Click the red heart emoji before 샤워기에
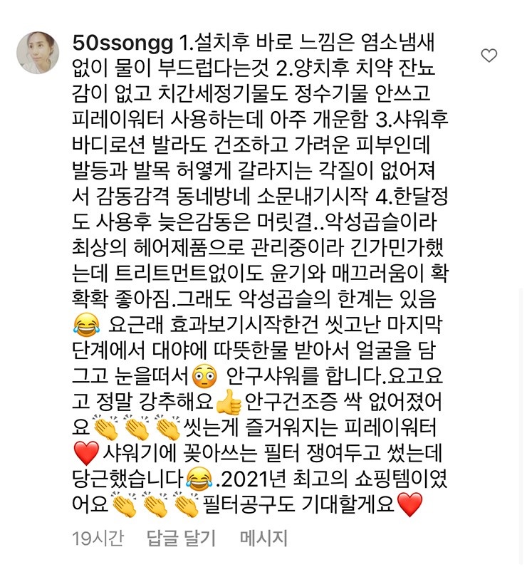The image size is (527, 567). point(86,453)
